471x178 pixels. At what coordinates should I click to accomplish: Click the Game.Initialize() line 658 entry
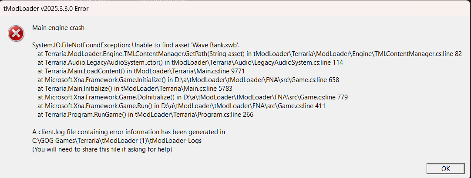tap(188, 80)
